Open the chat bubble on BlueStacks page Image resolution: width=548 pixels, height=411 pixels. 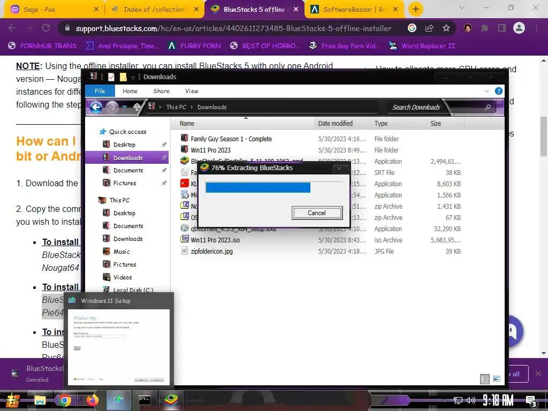512,331
